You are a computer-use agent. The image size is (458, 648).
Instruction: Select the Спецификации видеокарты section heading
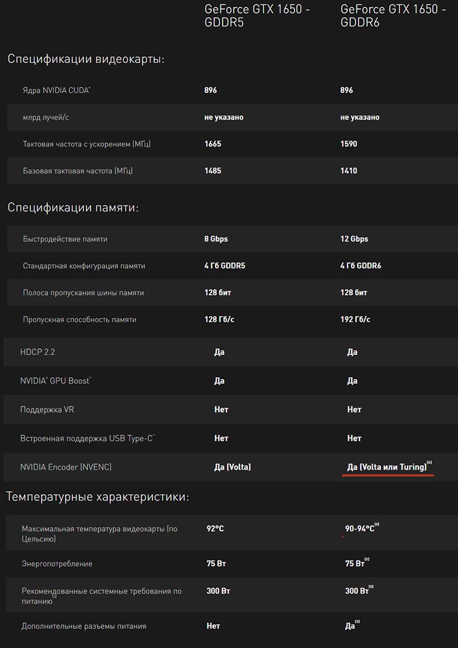86,59
